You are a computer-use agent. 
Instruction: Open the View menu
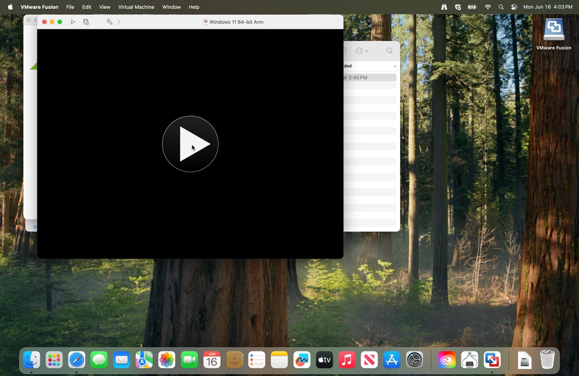(104, 7)
